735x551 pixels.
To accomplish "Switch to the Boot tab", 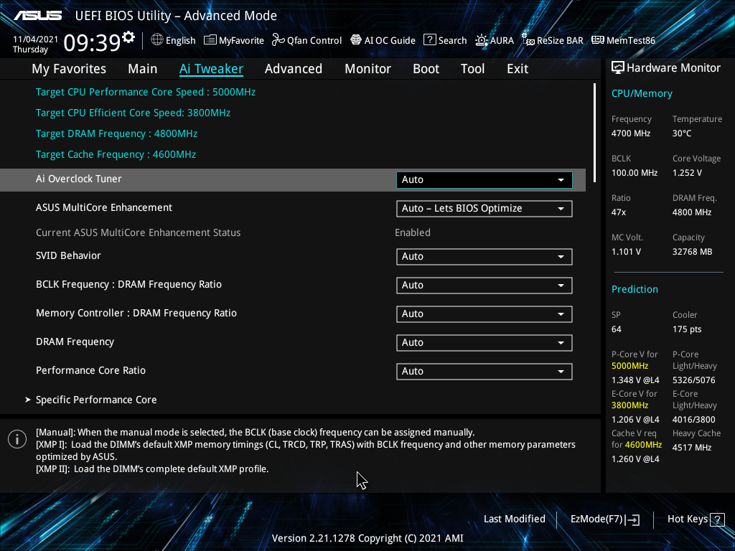I will [x=426, y=69].
